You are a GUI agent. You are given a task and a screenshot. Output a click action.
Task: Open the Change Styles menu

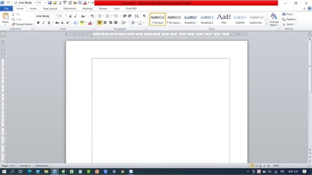274,19
